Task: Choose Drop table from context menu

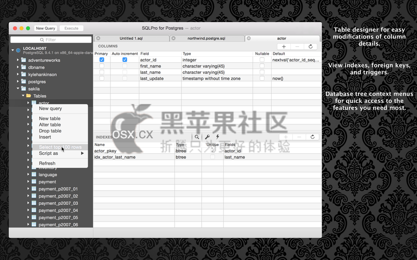Action: click(60, 131)
